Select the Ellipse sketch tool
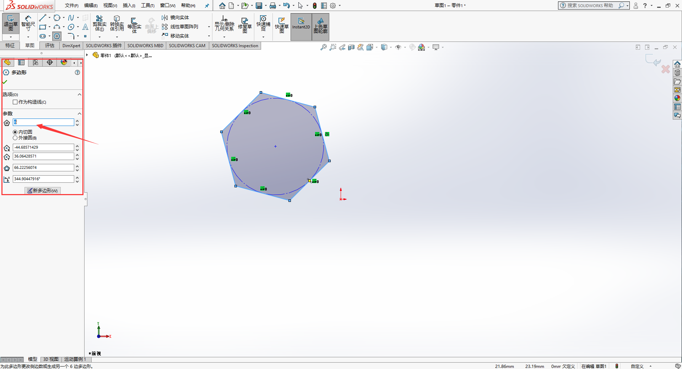 click(x=71, y=27)
